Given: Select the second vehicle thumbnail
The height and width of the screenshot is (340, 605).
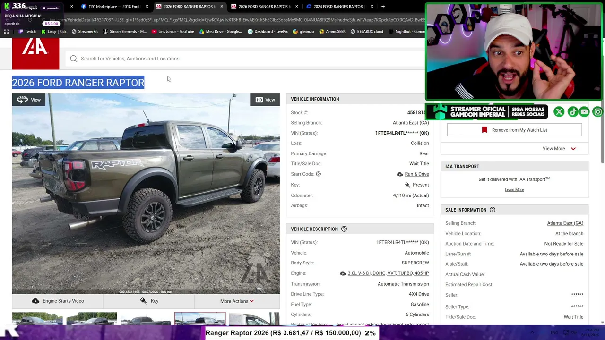Looking at the screenshot, I should tap(92, 319).
